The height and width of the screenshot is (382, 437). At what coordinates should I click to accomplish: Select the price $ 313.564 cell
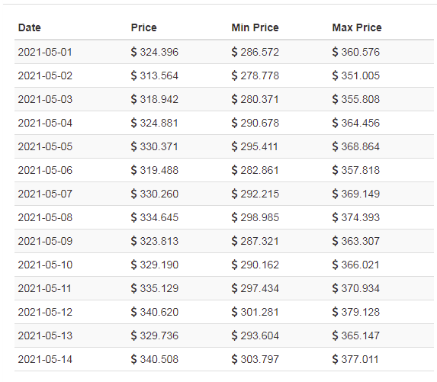tap(154, 75)
